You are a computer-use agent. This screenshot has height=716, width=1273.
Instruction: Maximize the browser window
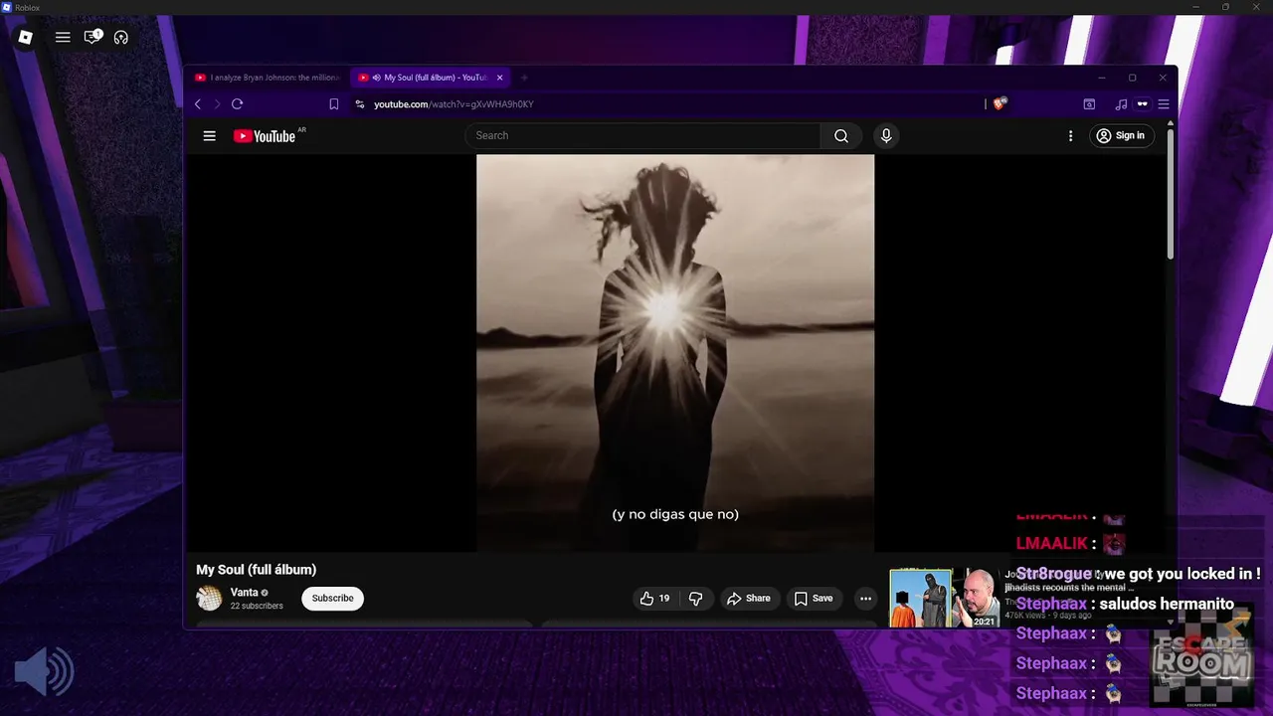tap(1132, 78)
